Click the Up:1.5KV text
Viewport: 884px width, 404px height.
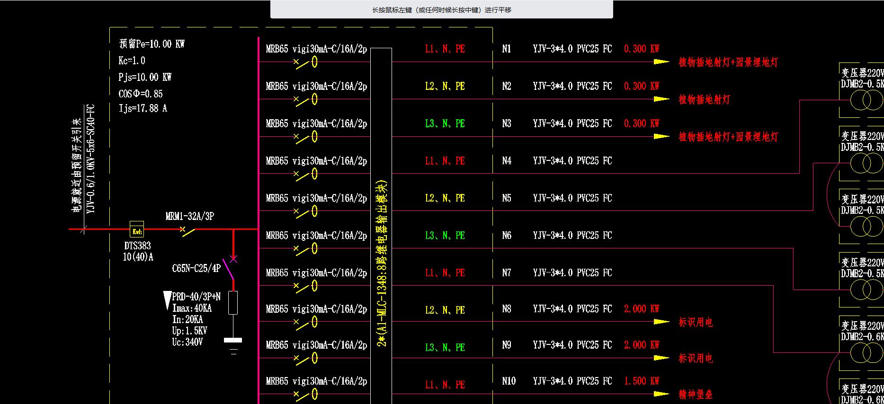[x=189, y=331]
